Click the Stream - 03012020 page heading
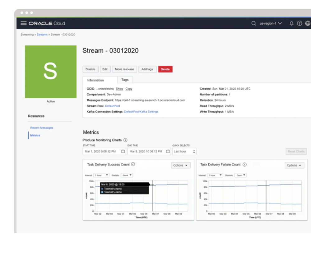 pyautogui.click(x=110, y=51)
